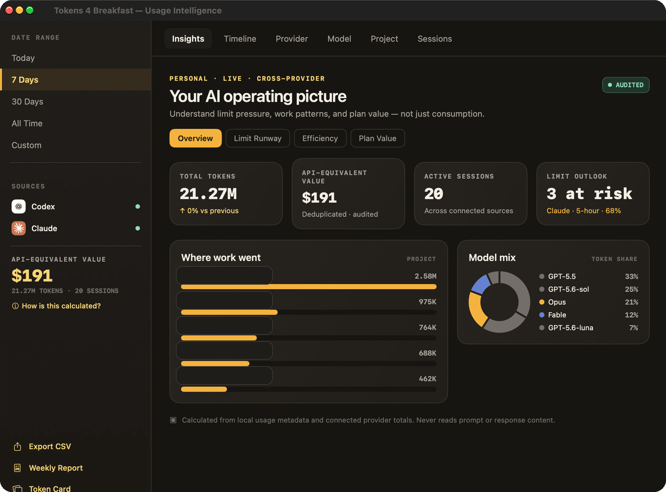This screenshot has width=666, height=492.
Task: Click the PROJECT column label
Action: 421,259
